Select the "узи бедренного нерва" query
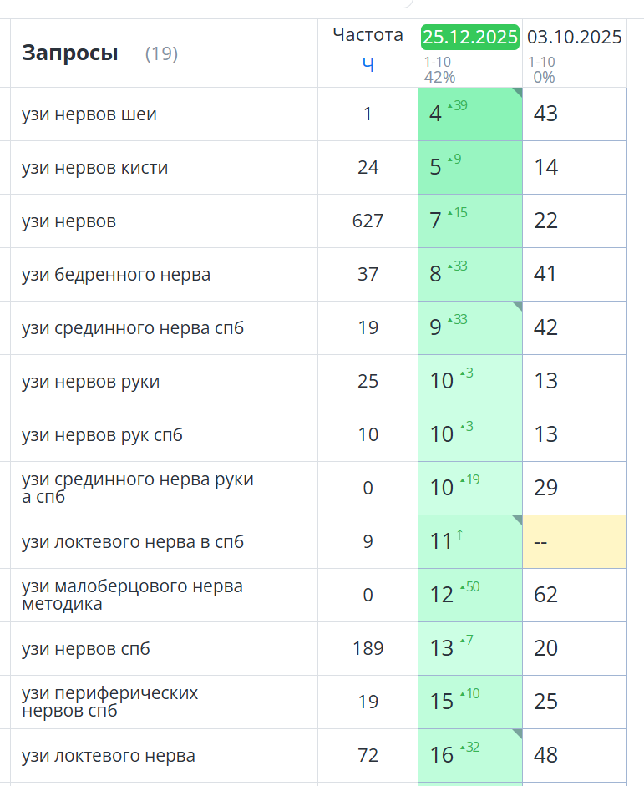Viewport: 644px width, 786px height. [116, 275]
